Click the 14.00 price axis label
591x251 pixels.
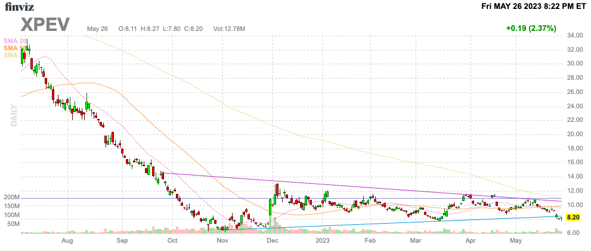point(574,177)
